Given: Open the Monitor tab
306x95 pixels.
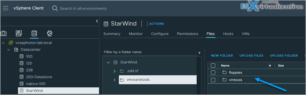Looking at the screenshot, I should click(x=136, y=34).
